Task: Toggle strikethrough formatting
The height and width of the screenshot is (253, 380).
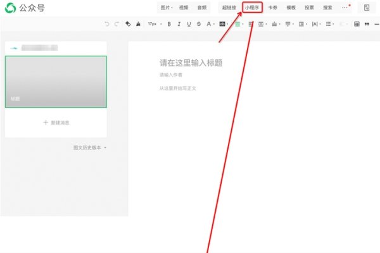Action: pos(199,24)
